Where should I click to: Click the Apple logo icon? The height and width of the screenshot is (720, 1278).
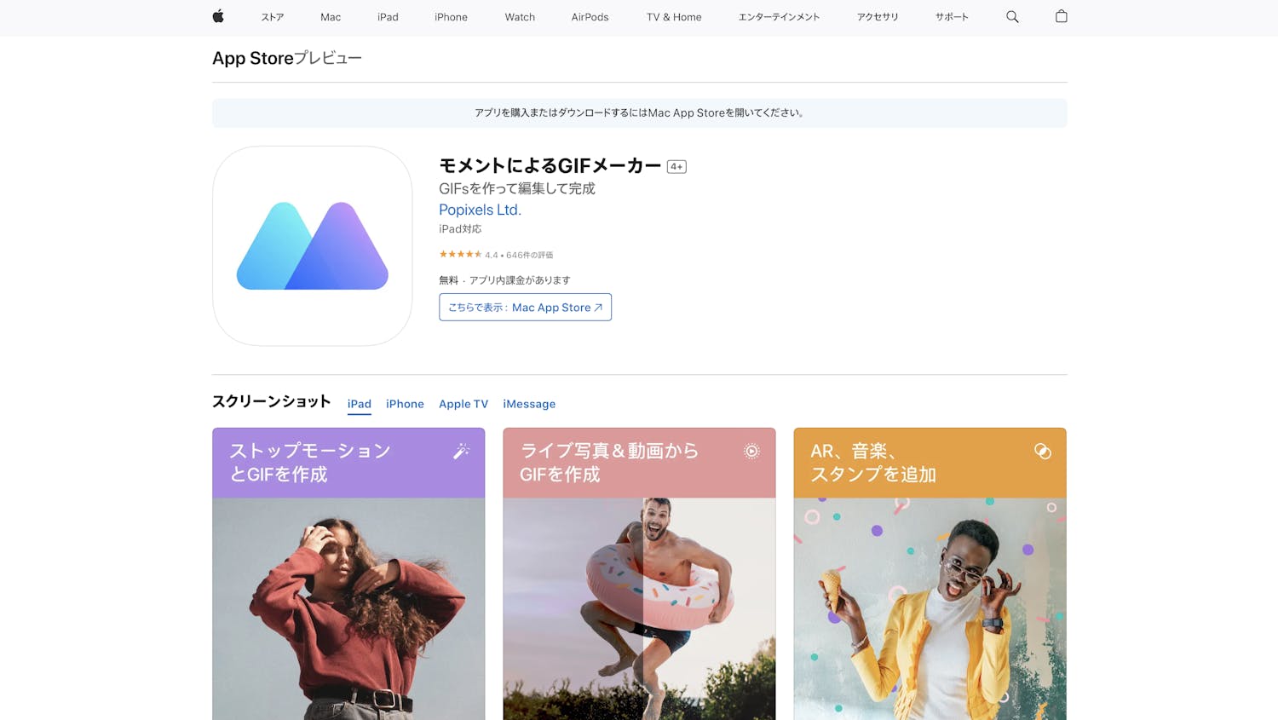pyautogui.click(x=218, y=16)
